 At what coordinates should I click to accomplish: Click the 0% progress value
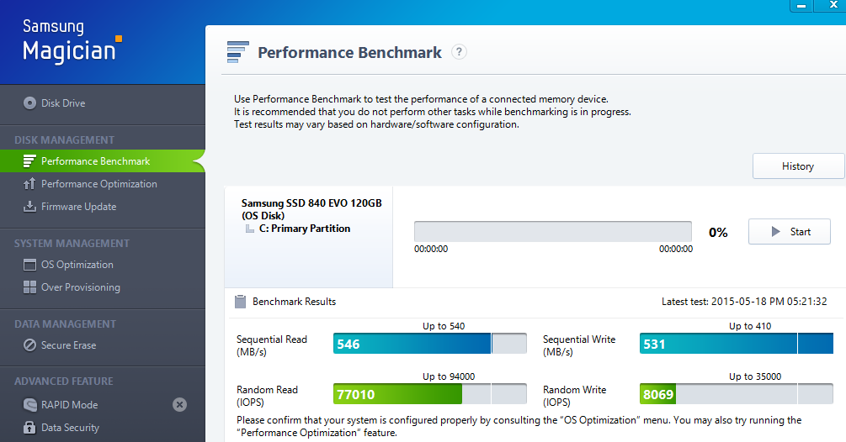[718, 233]
